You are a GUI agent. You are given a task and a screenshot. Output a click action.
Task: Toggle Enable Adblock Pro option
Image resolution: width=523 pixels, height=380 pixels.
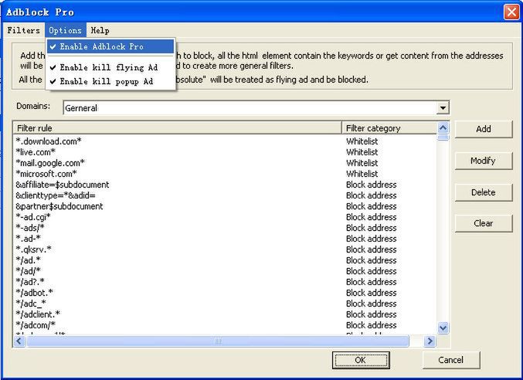pos(110,46)
